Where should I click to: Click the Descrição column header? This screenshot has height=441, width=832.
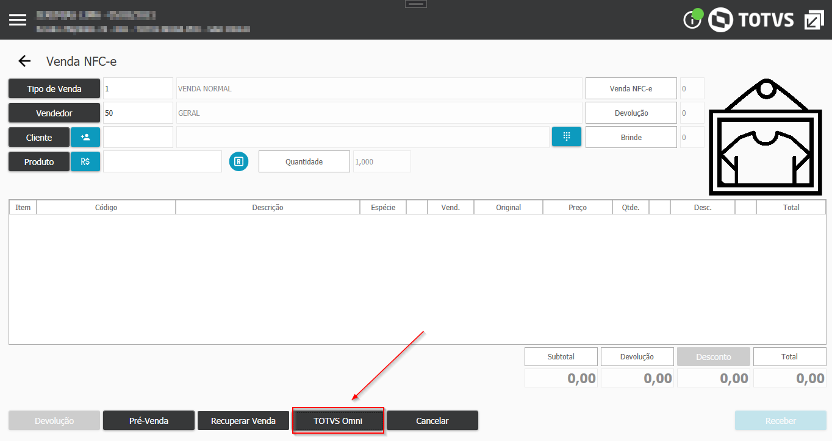click(268, 207)
